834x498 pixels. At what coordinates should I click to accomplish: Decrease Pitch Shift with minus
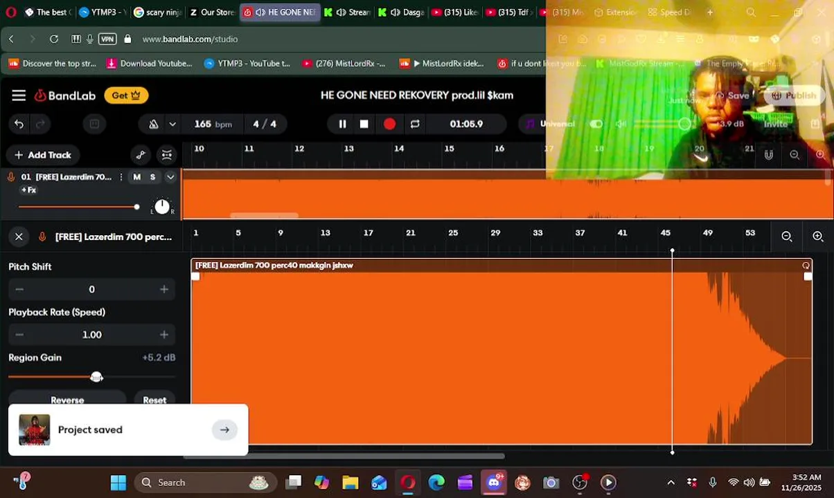click(x=19, y=289)
